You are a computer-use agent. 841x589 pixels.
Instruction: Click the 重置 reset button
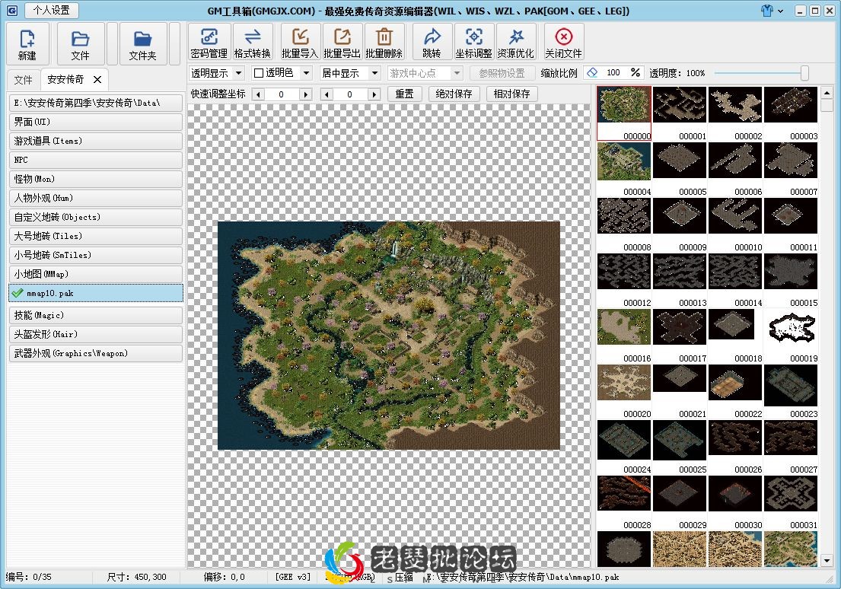click(x=404, y=94)
